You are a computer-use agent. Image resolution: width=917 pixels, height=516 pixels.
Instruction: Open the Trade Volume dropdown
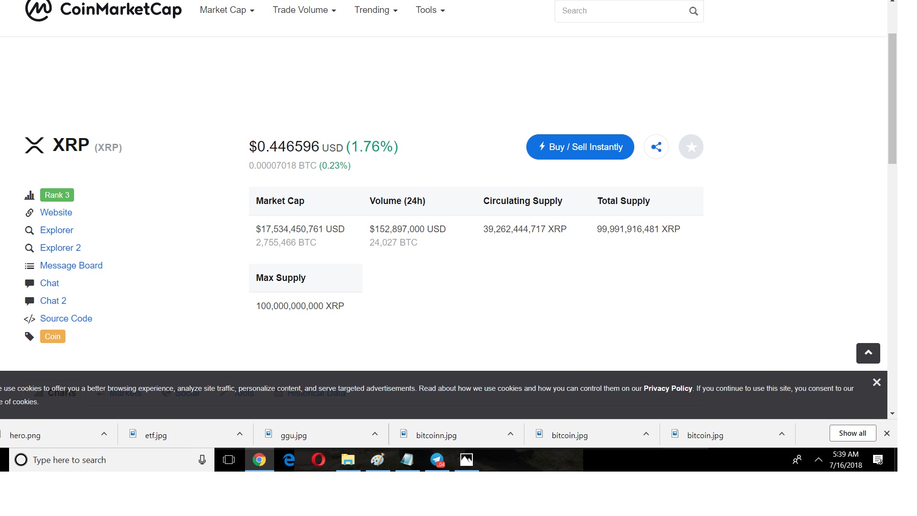[304, 10]
